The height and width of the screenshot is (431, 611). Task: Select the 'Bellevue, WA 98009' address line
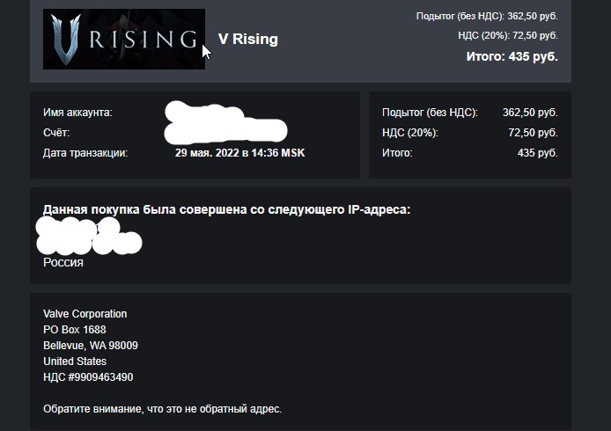coord(90,346)
